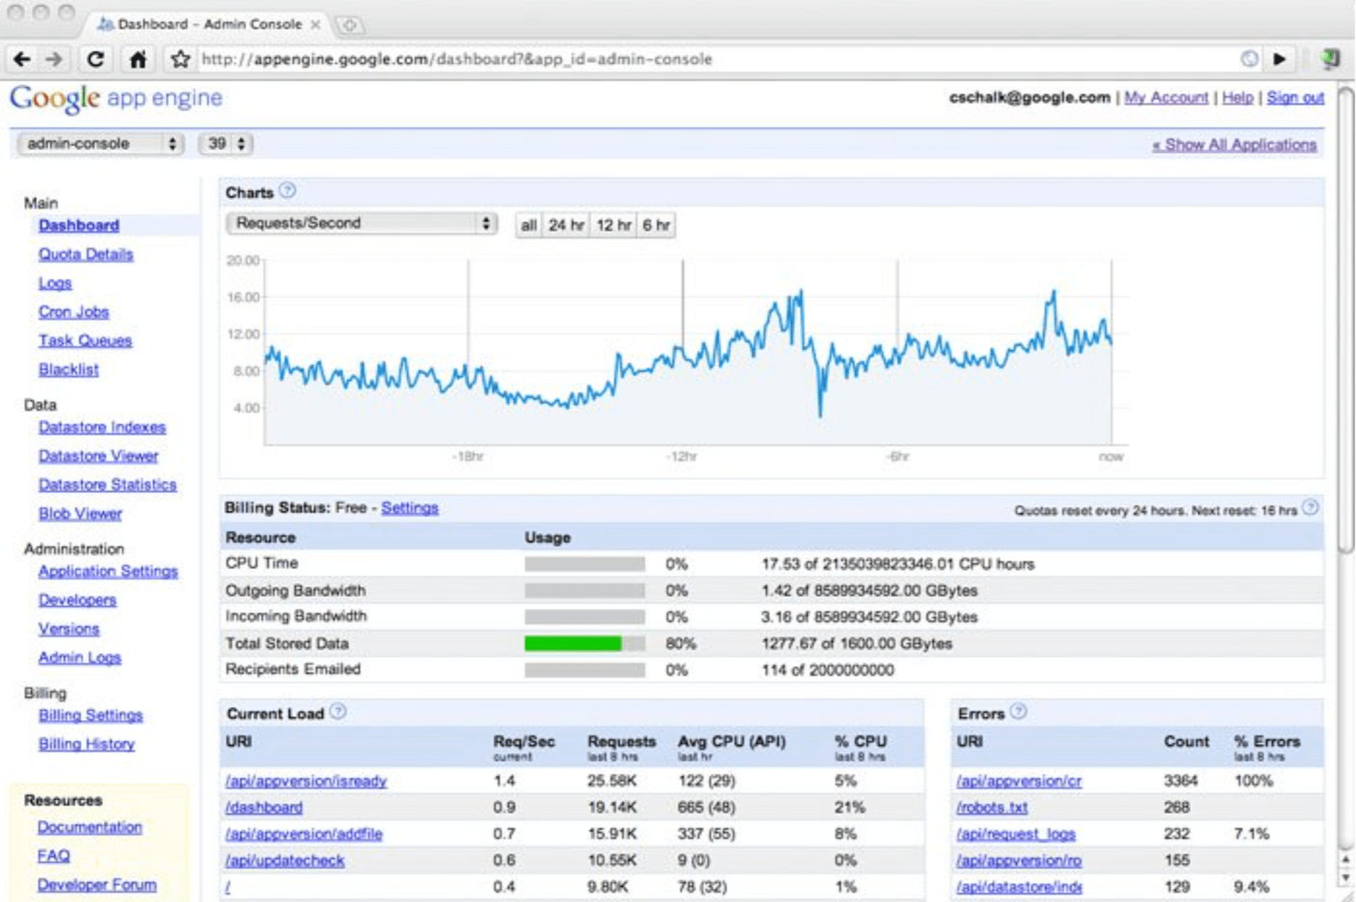The image size is (1356, 902).
Task: Open Datastore Indexes page
Action: pos(102,427)
